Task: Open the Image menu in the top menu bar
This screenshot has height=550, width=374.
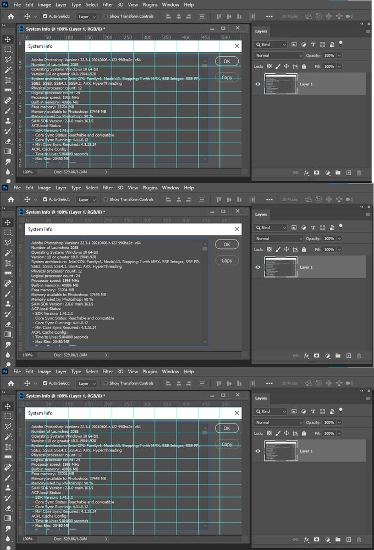Action: (45, 4)
